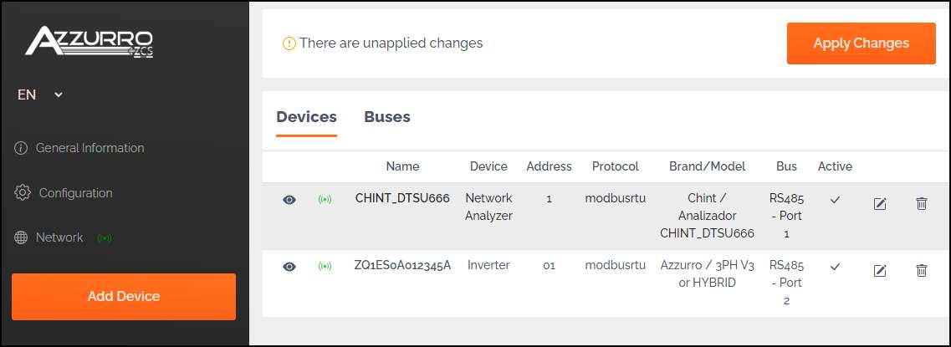This screenshot has width=951, height=347.
Task: Delete the ZQ1ES0A012345A inverter device
Action: (x=921, y=271)
